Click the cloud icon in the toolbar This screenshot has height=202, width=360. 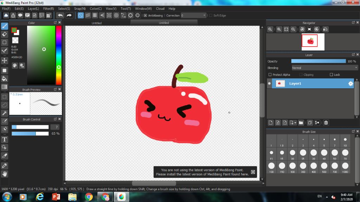point(6,15)
